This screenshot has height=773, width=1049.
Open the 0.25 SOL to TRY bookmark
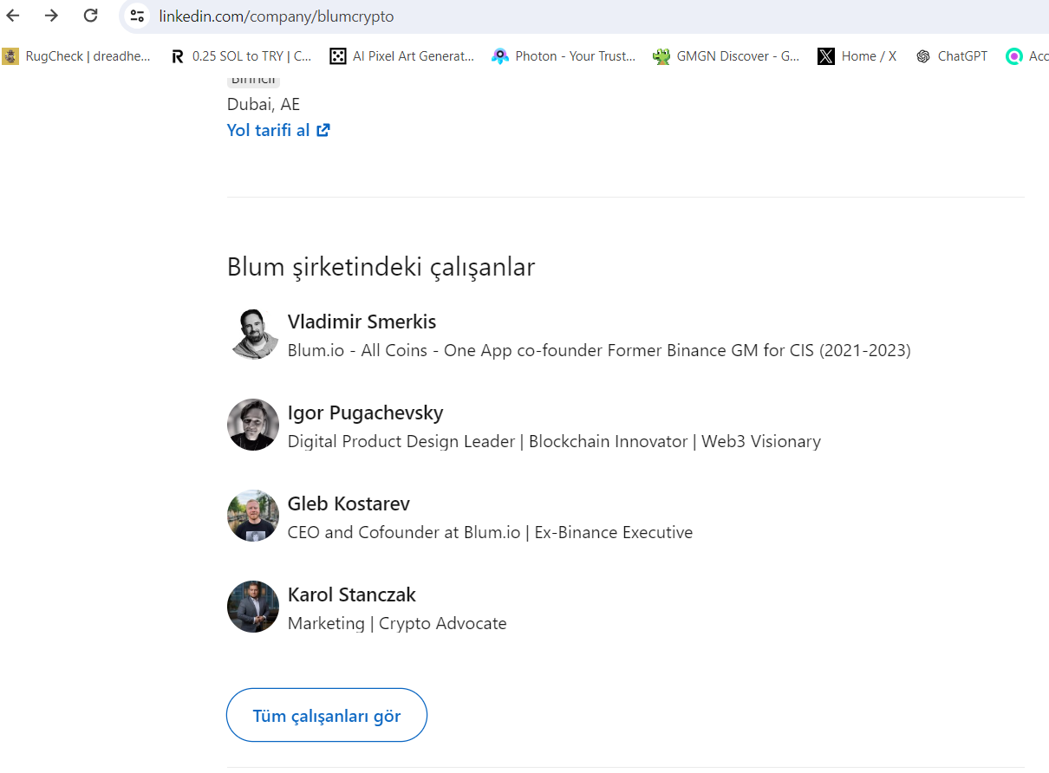coord(241,56)
